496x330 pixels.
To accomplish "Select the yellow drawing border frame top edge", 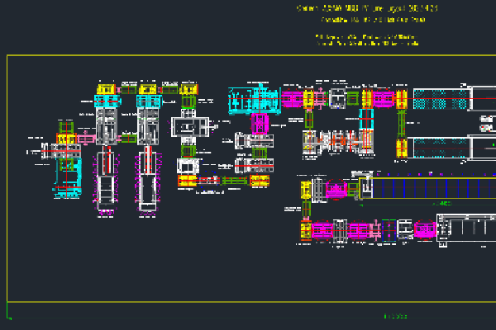I will coord(248,55).
